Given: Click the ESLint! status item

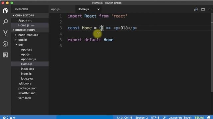Looking at the screenshot, I should [x=199, y=118].
